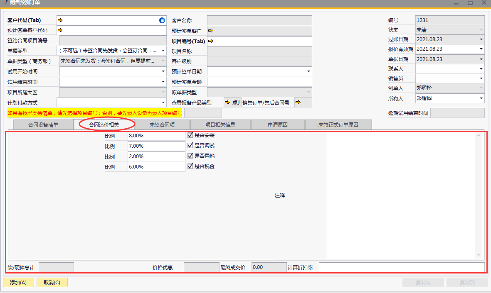The height and width of the screenshot is (293, 491).
Task: Click the orange arrow beside 预计签单客户
Action: click(x=211, y=31)
